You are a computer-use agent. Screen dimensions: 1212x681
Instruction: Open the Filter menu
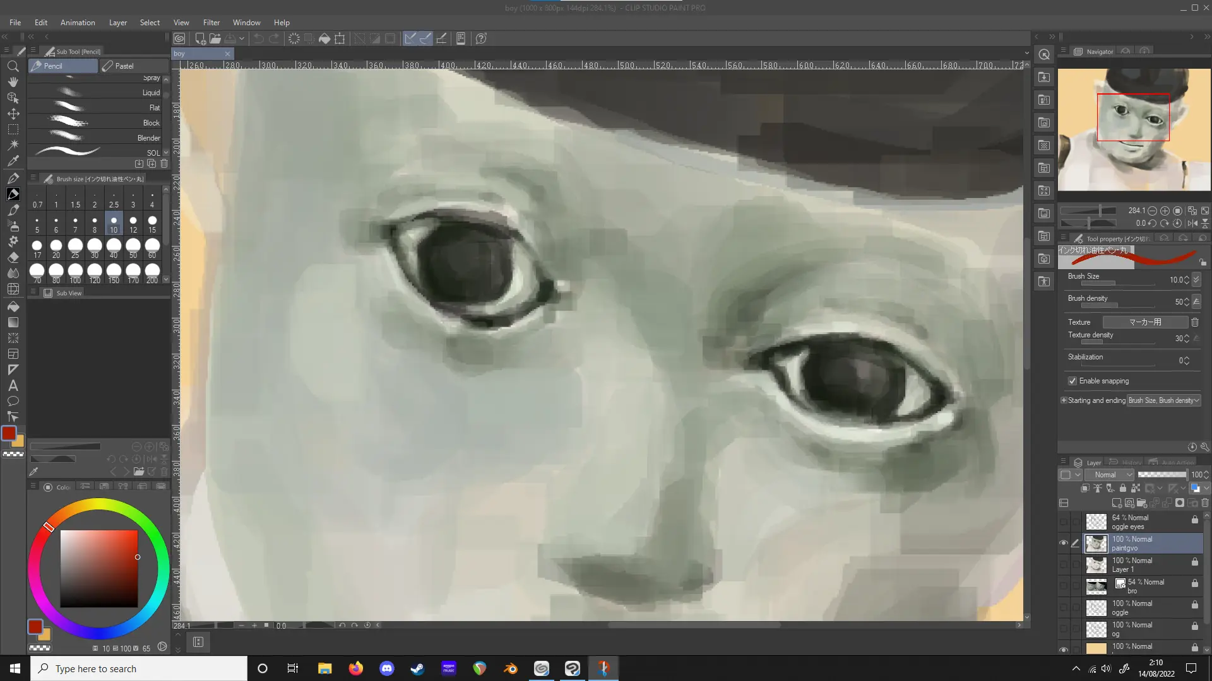pyautogui.click(x=211, y=22)
